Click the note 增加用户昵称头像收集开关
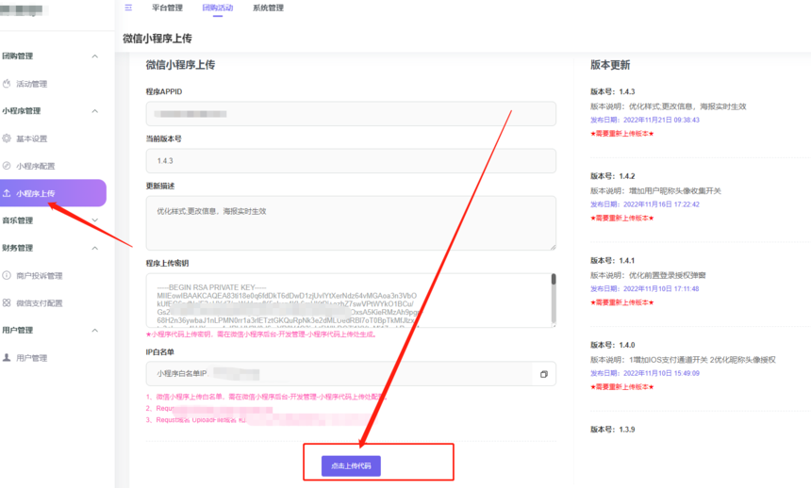 [675, 190]
